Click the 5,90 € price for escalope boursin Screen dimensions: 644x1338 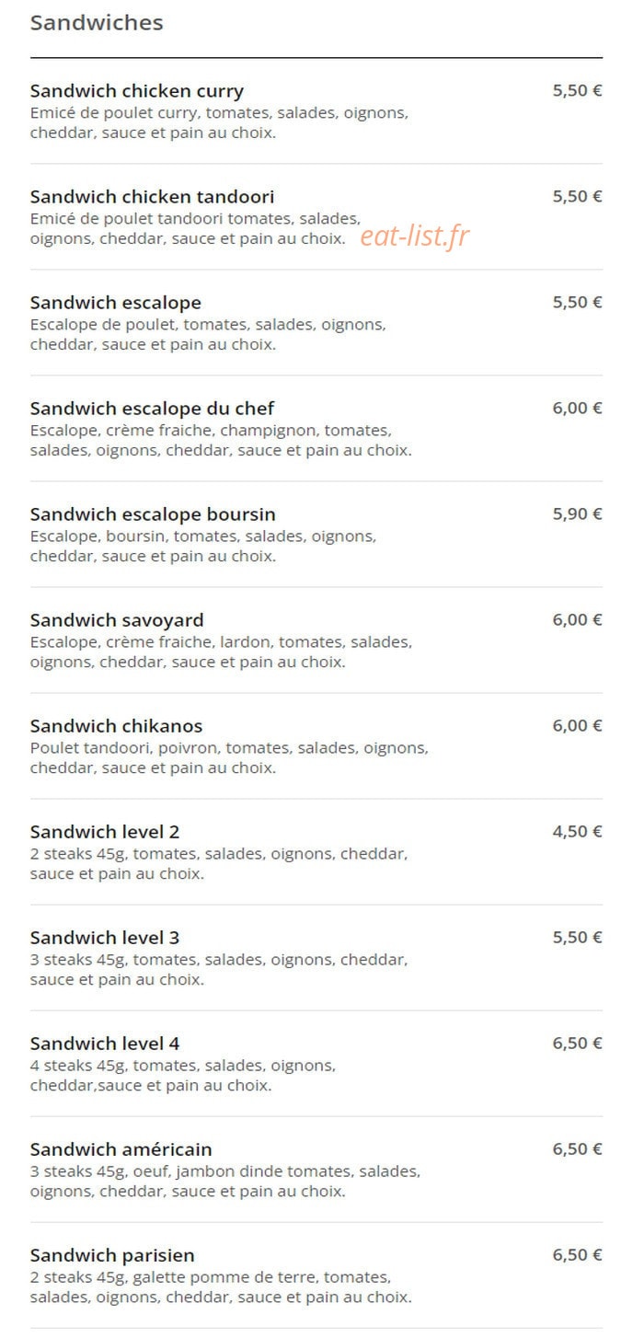pyautogui.click(x=577, y=513)
